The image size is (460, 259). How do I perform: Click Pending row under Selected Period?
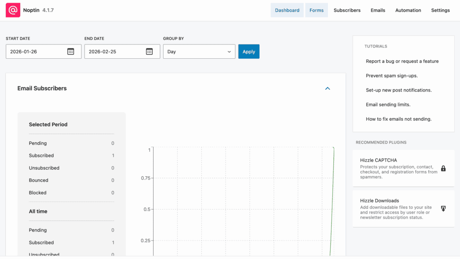click(x=71, y=143)
